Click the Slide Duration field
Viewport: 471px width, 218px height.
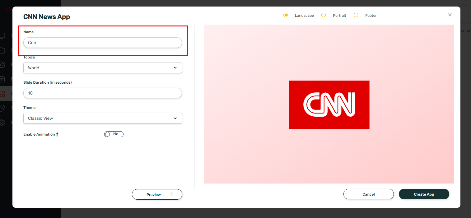point(103,93)
